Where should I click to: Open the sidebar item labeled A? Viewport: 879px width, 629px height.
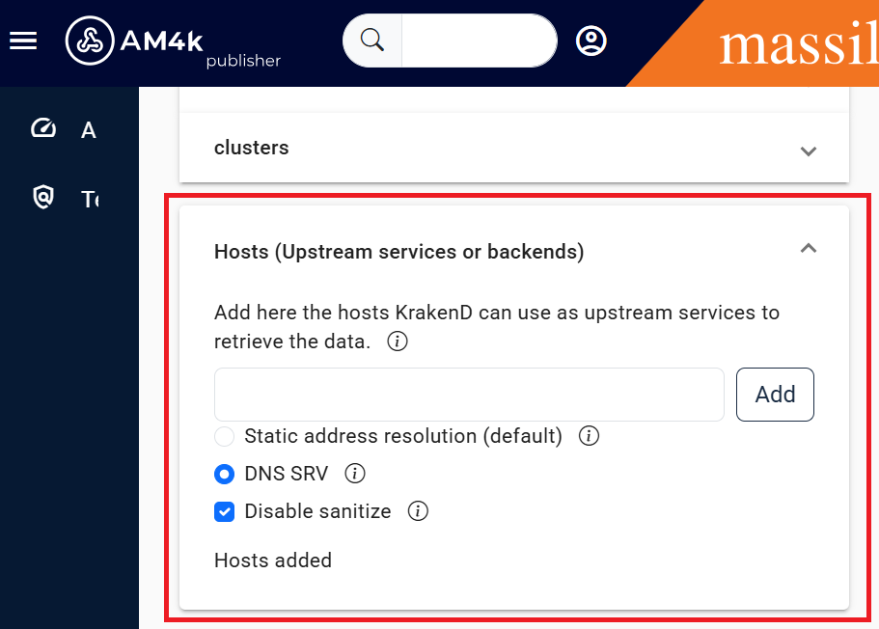(x=88, y=129)
